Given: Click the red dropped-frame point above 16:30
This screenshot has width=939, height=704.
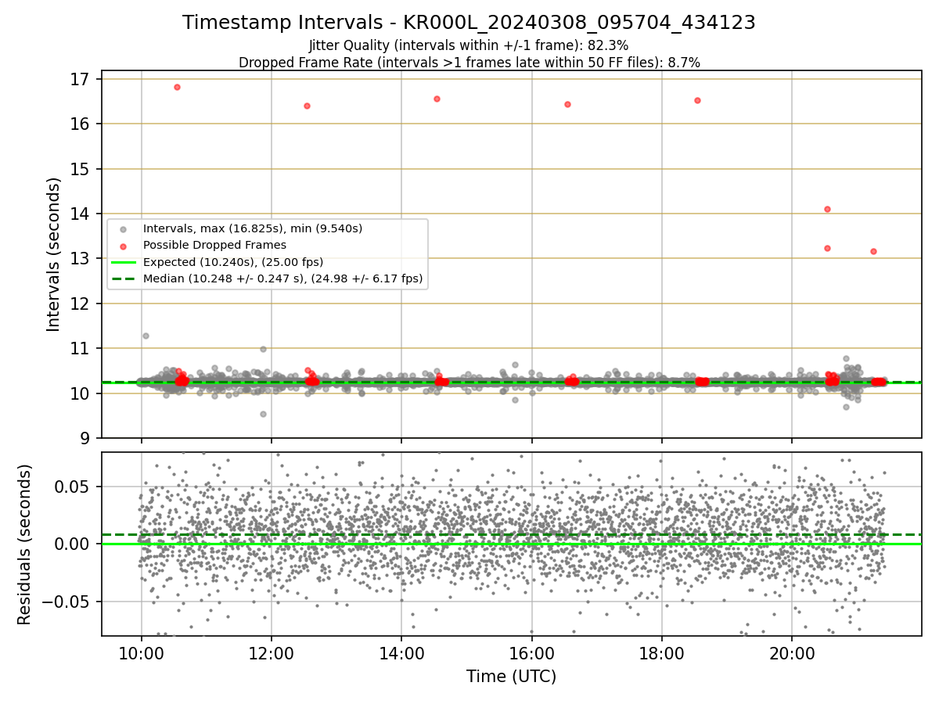Looking at the screenshot, I should click(567, 104).
